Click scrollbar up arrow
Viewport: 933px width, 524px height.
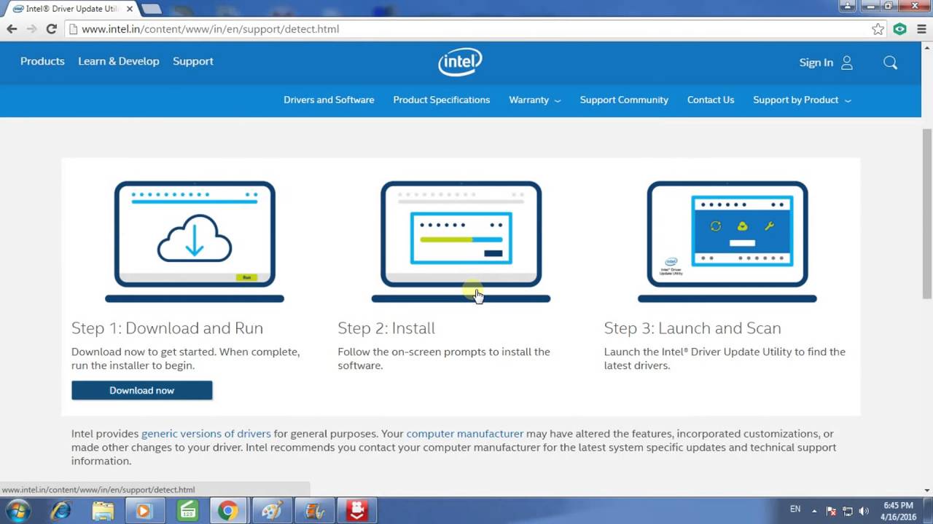(x=927, y=48)
